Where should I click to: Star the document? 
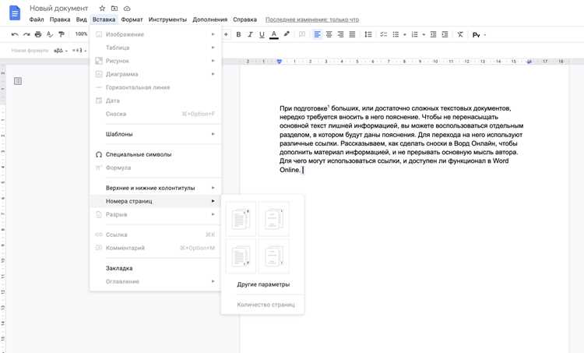coord(102,9)
